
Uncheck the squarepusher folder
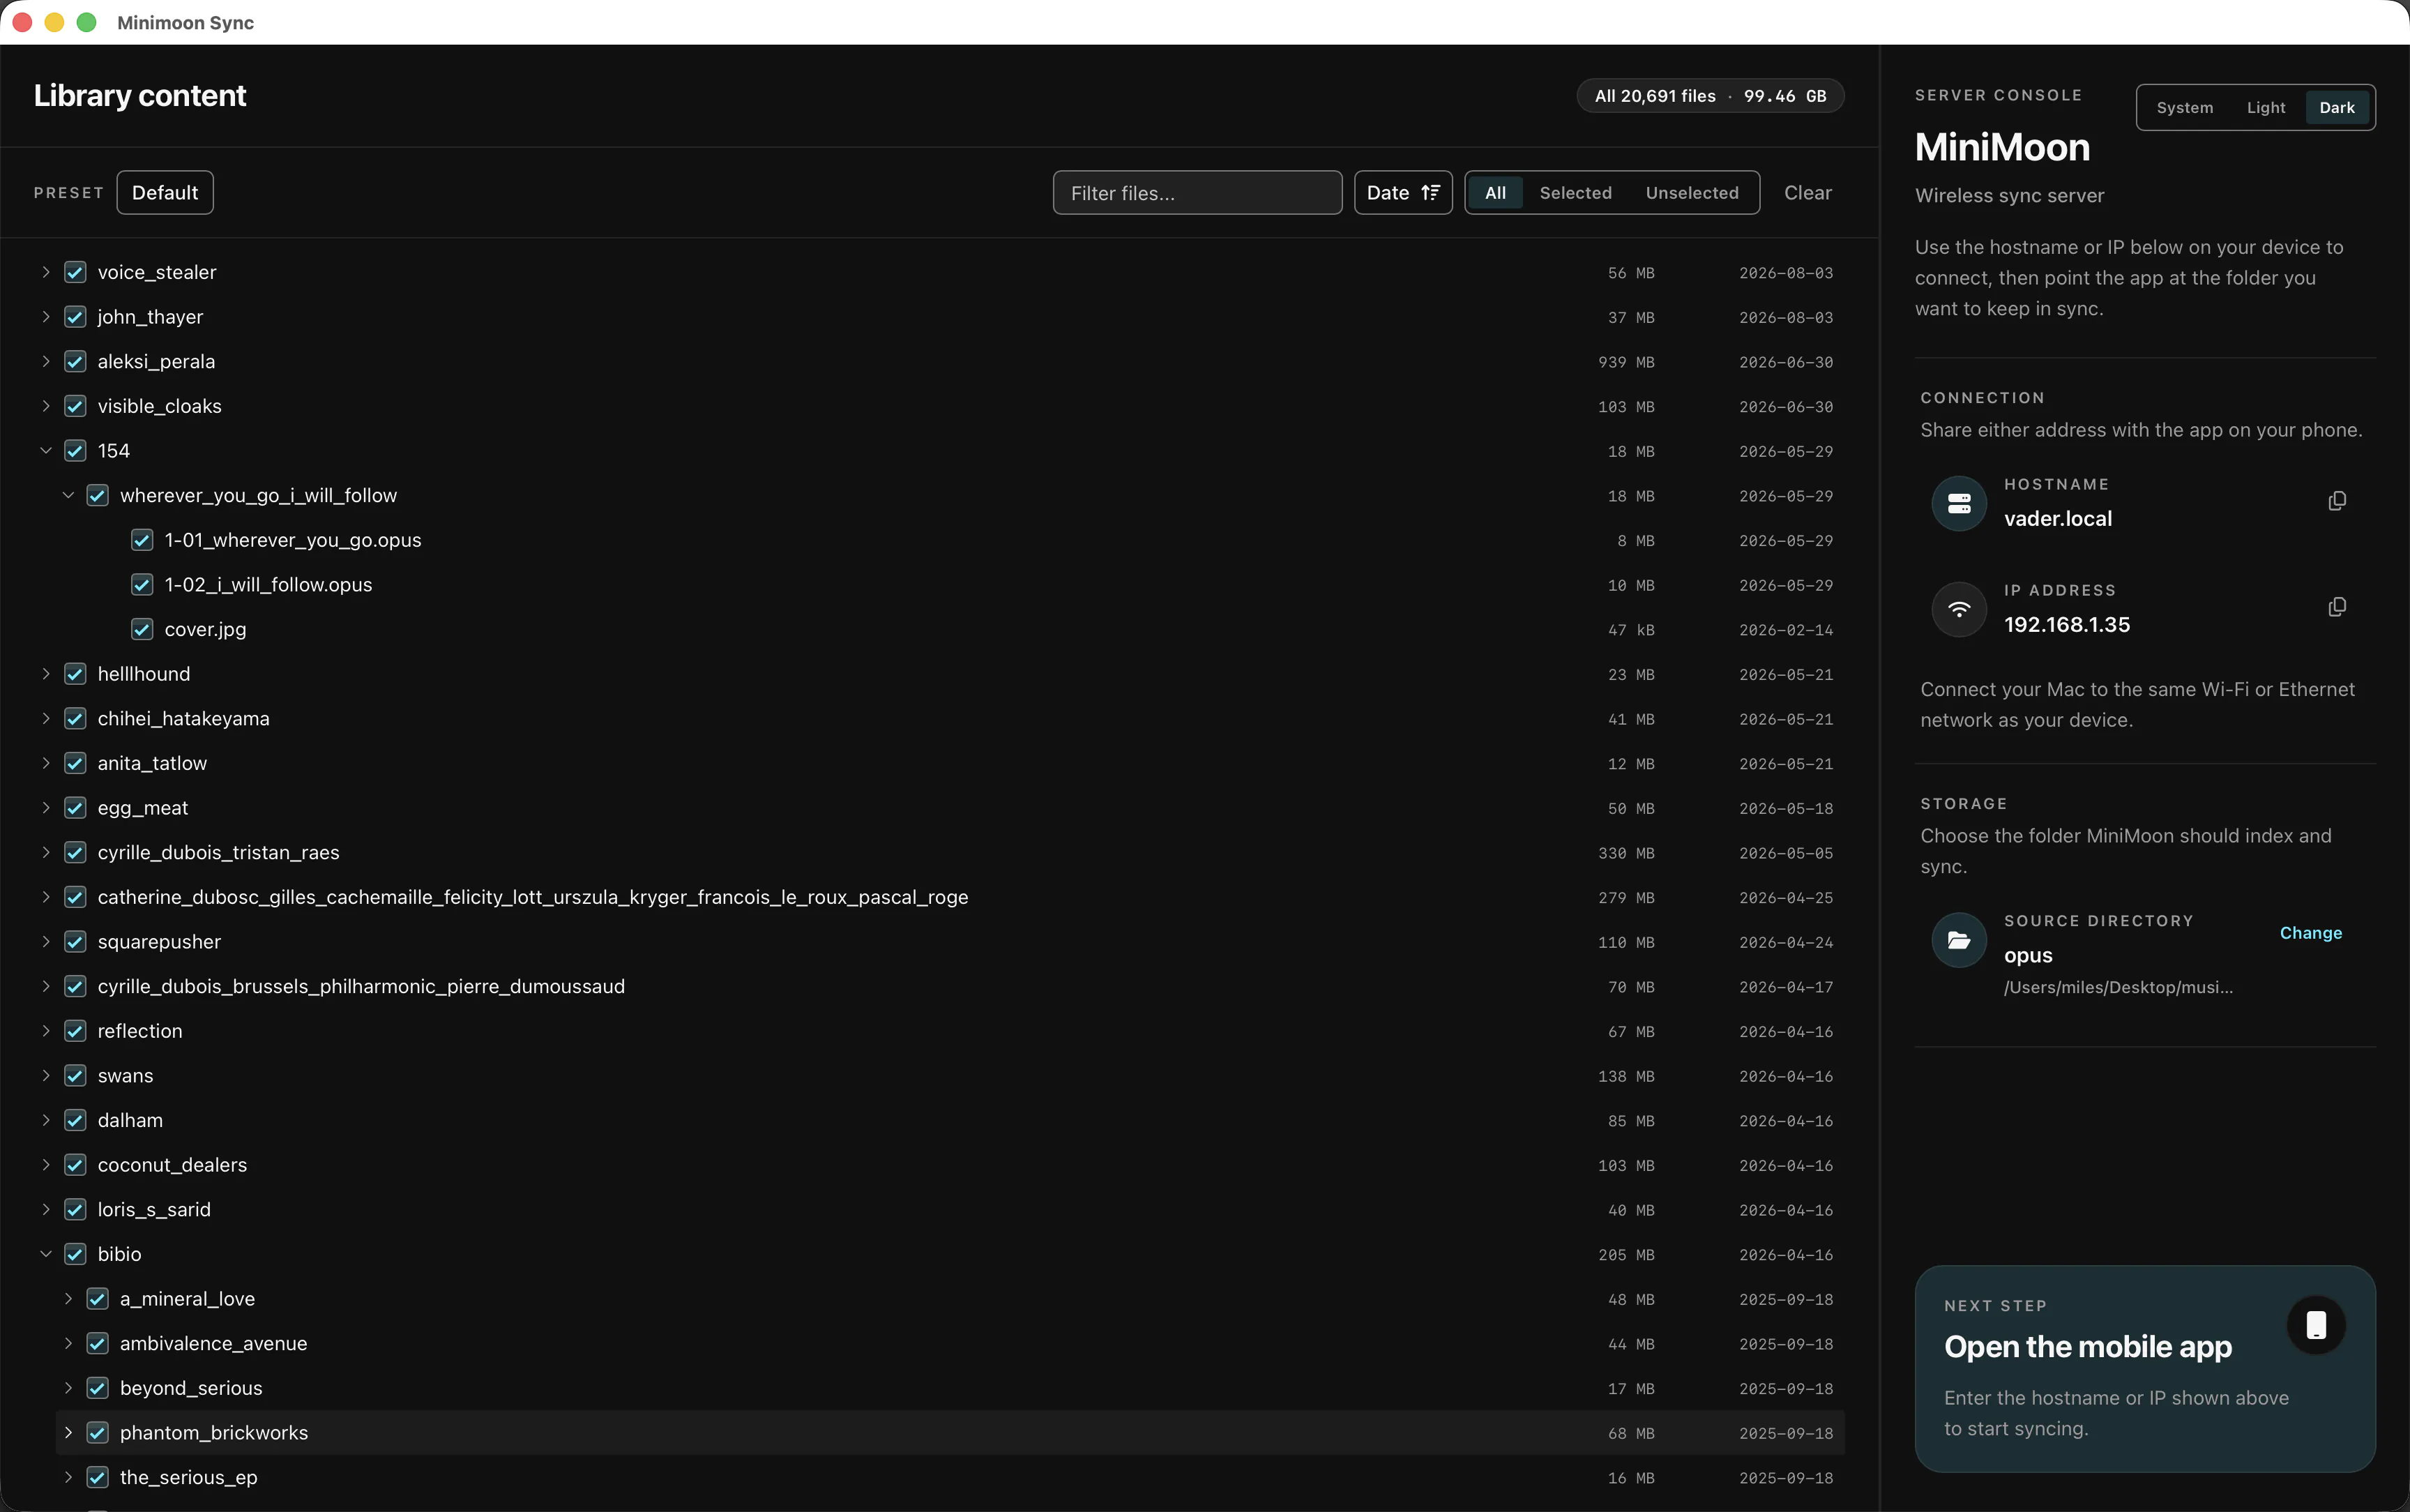tap(75, 942)
